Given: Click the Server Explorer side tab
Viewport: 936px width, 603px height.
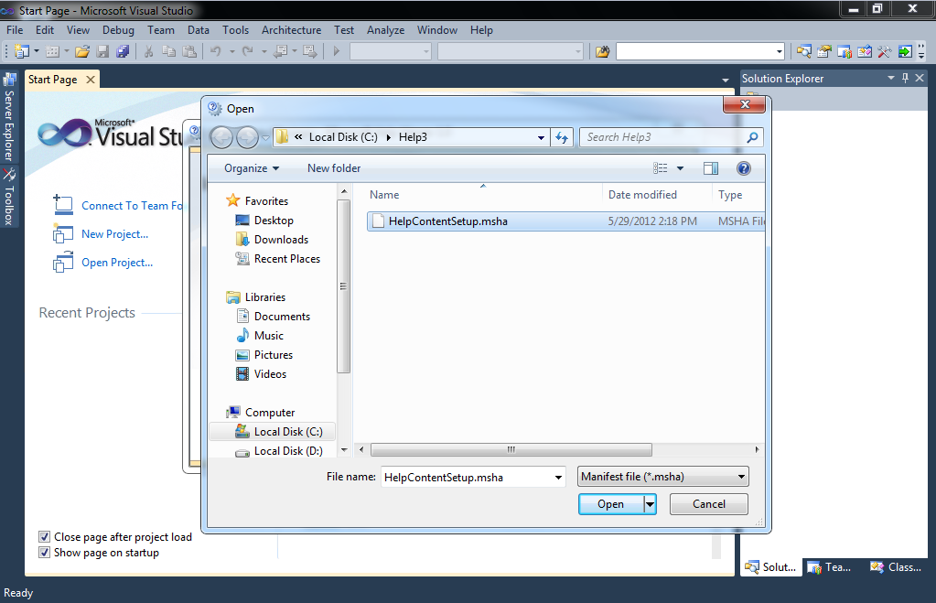Looking at the screenshot, I should click(x=9, y=117).
